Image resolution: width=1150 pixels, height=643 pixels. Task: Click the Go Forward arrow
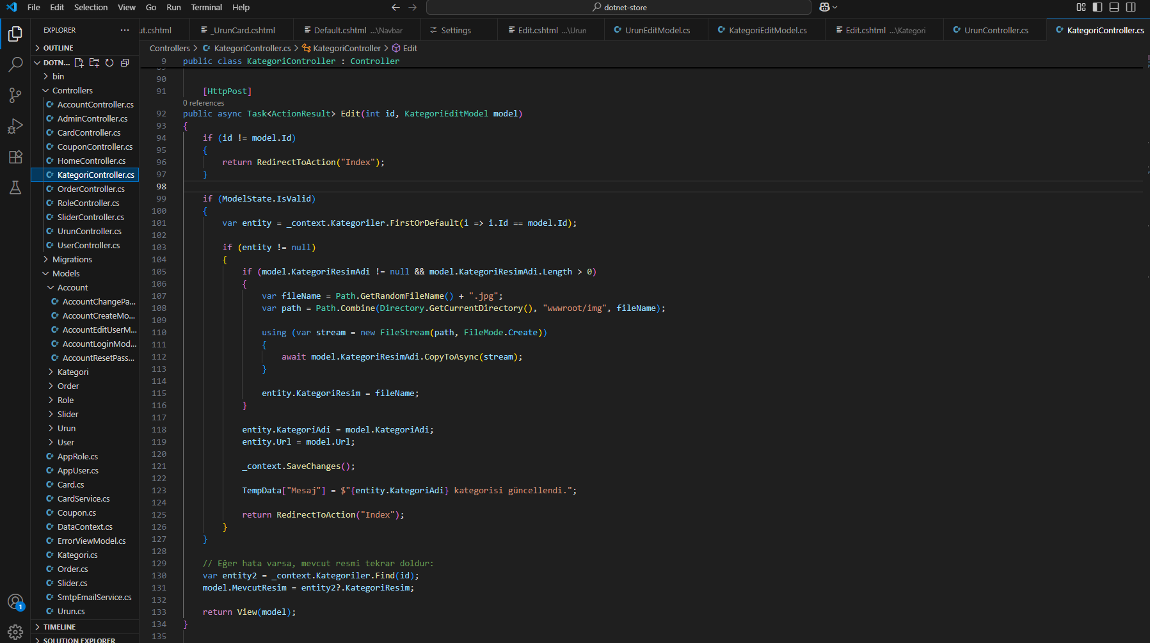(x=413, y=7)
